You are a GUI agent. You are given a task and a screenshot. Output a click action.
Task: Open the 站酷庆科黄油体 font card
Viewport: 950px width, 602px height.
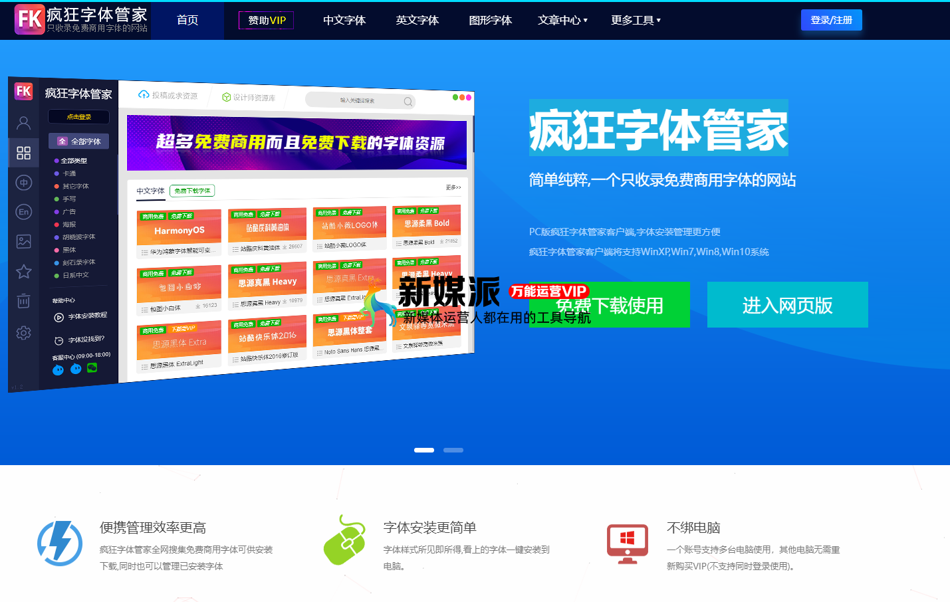point(267,231)
